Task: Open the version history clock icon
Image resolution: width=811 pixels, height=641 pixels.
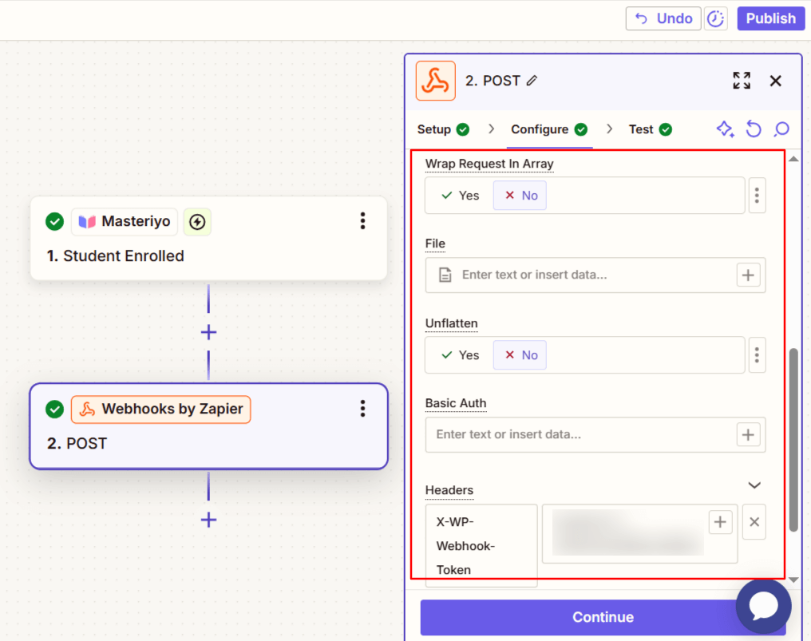Action: pyautogui.click(x=716, y=18)
